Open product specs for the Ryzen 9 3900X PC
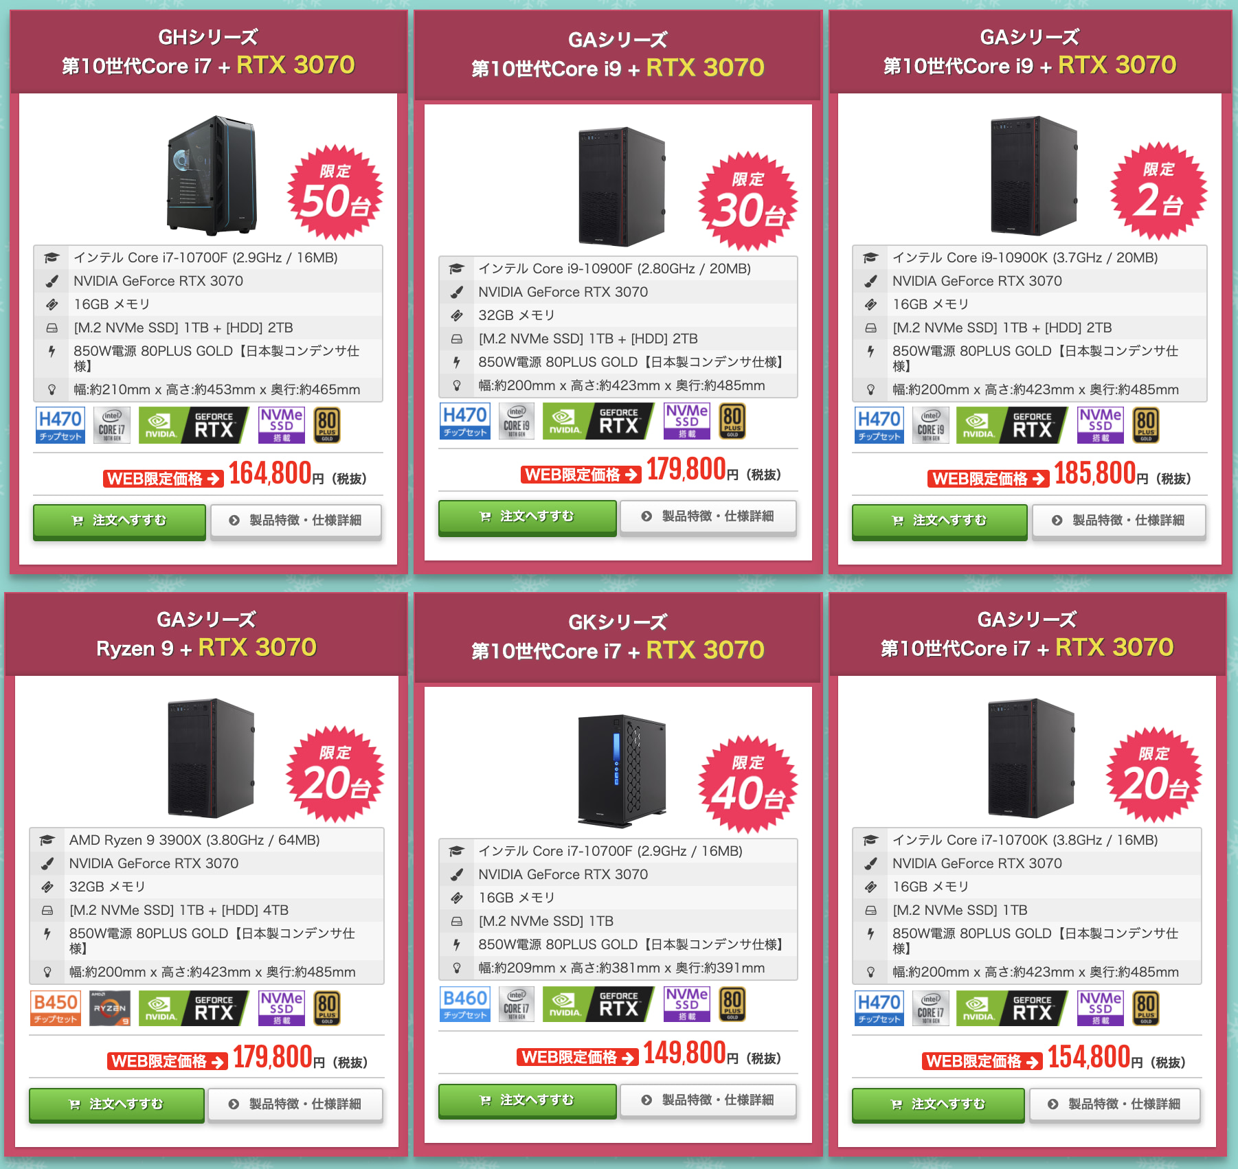The image size is (1238, 1169). [295, 1104]
